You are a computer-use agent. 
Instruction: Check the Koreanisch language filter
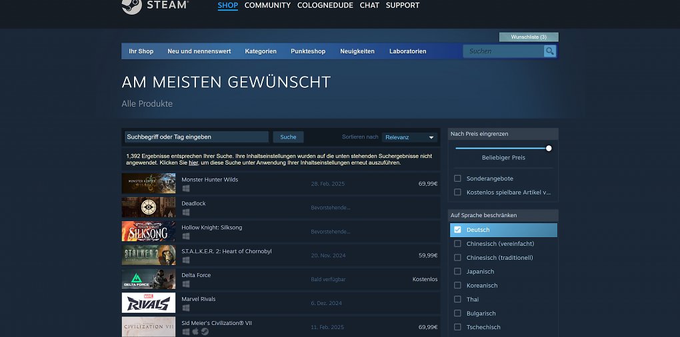pos(457,285)
